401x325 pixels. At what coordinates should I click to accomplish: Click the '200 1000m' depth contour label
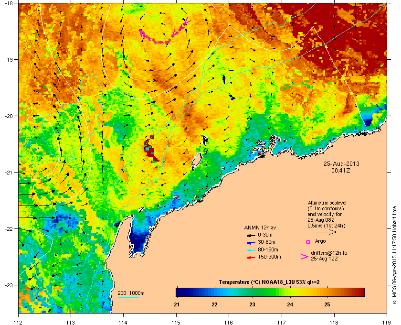131,293
